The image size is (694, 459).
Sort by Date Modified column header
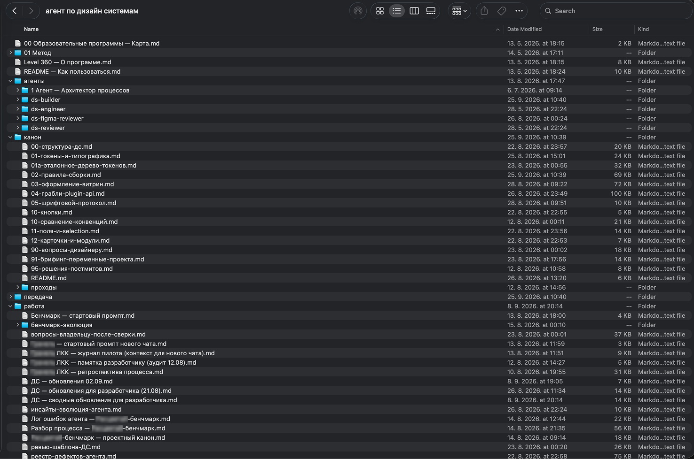[x=524, y=29]
